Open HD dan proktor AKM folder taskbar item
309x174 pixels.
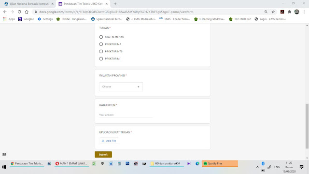coord(167,163)
